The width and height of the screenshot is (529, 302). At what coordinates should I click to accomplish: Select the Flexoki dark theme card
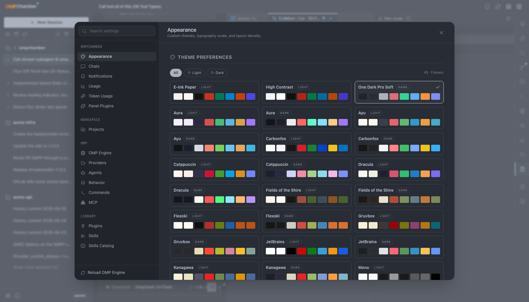307,221
